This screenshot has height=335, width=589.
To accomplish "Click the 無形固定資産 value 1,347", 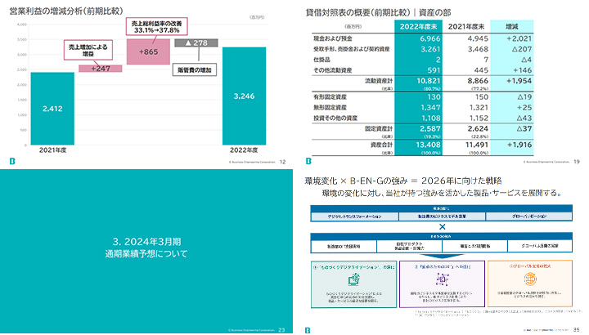I will pyautogui.click(x=430, y=107).
